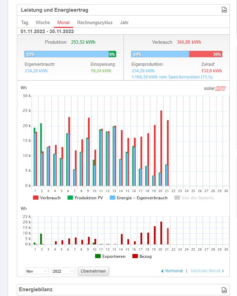Click the Einspeisung value 19,24 kWh
This screenshot has width=237, height=296.
click(x=101, y=71)
